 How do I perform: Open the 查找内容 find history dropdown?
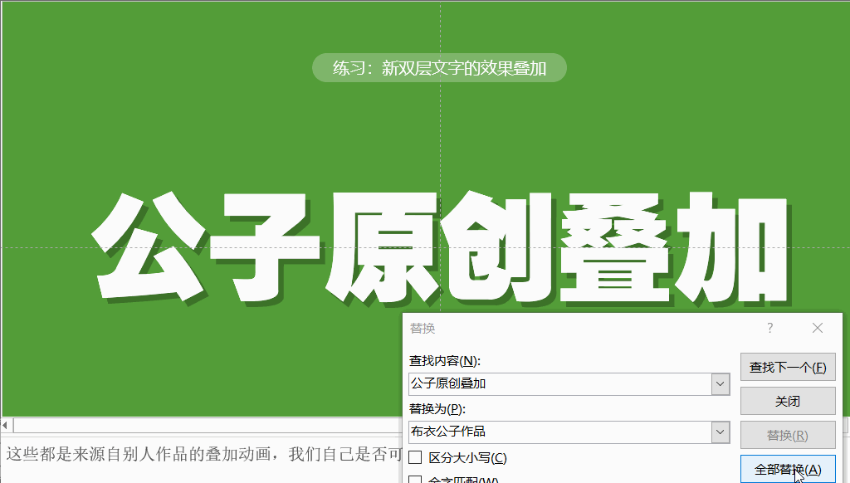(721, 383)
